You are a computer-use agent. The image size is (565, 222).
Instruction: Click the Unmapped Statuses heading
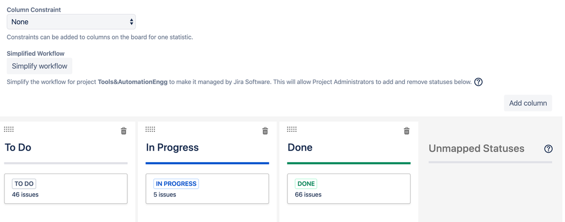pos(476,149)
